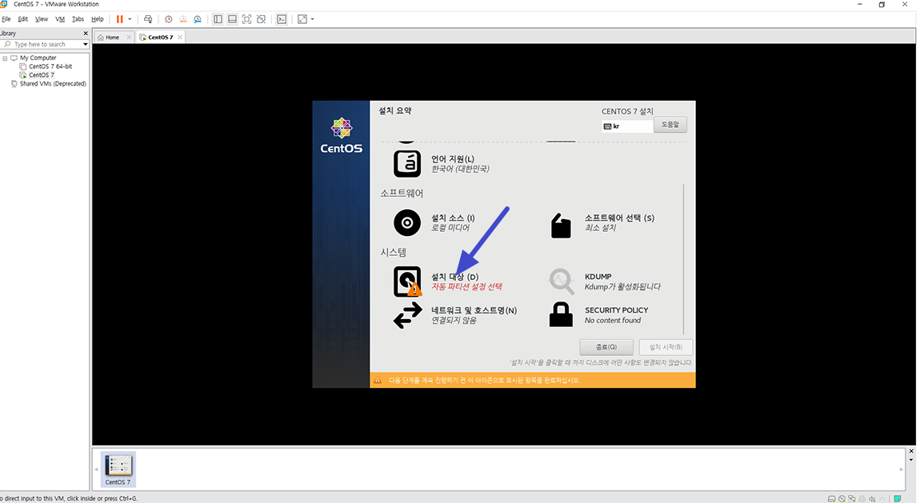Open the VM menu
Screen dimensions: 920x503
pos(60,19)
